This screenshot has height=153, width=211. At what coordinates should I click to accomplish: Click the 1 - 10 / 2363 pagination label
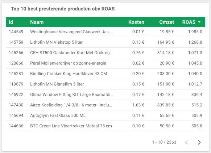click(164, 142)
